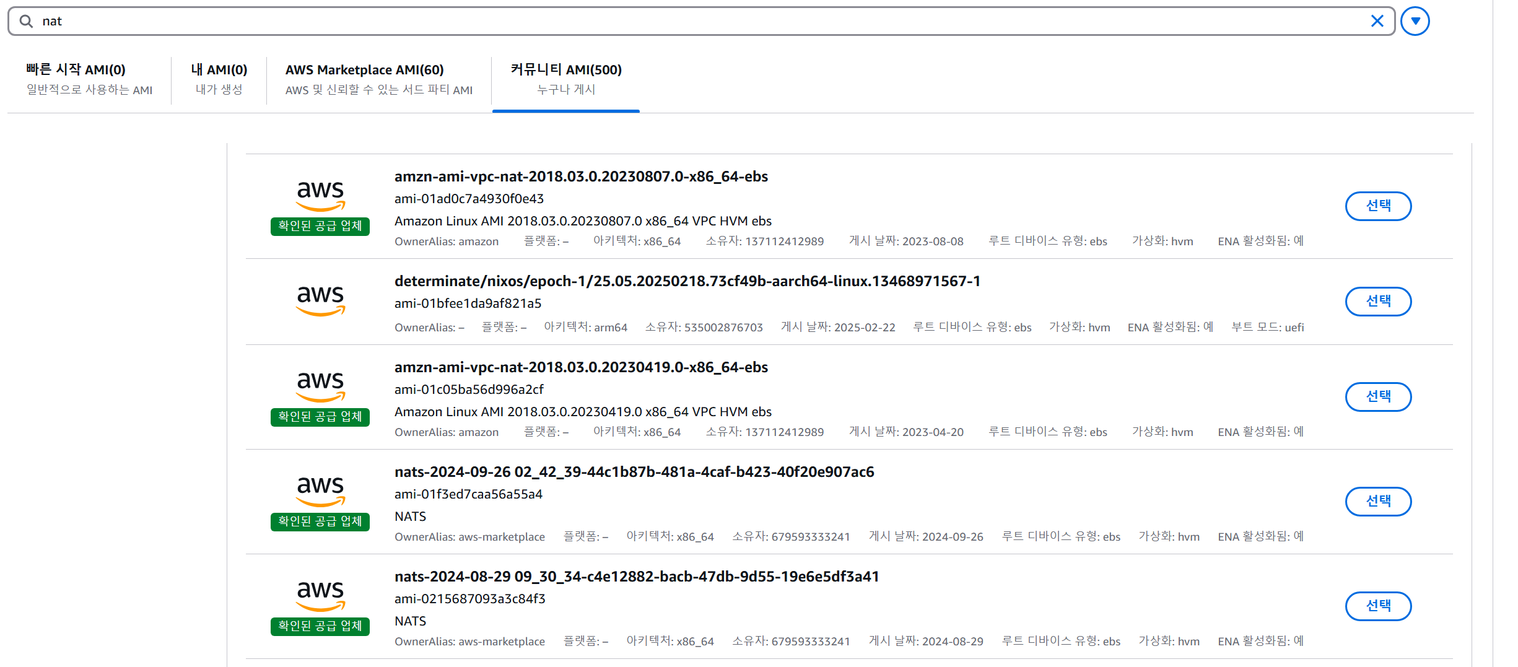Image resolution: width=1518 pixels, height=667 pixels.
Task: Open the search filter dropdown arrow
Action: [1415, 21]
